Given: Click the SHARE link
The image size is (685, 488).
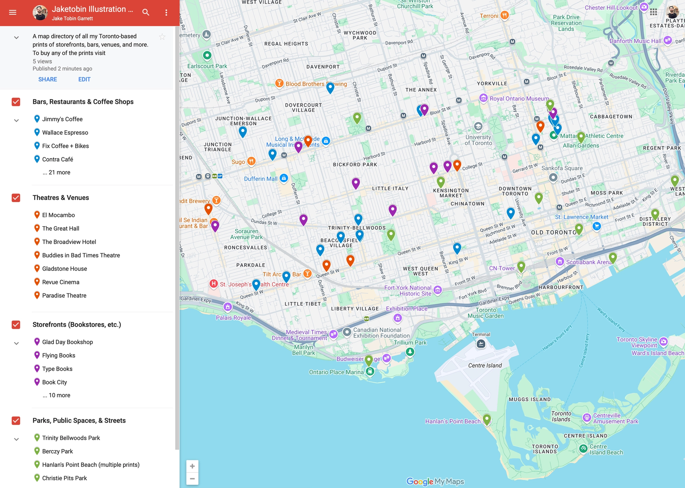Looking at the screenshot, I should click(47, 79).
